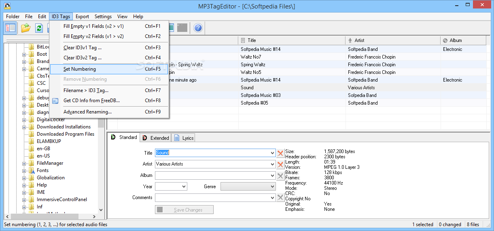This screenshot has width=494, height=231.
Task: Click the Save Changes button
Action: (184, 210)
